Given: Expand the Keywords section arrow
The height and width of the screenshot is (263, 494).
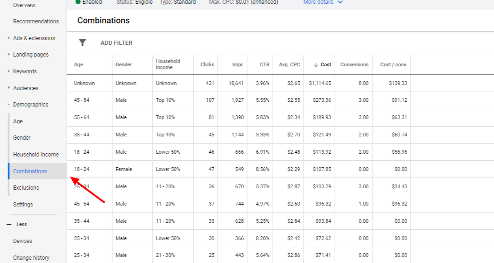Looking at the screenshot, I should [9, 71].
